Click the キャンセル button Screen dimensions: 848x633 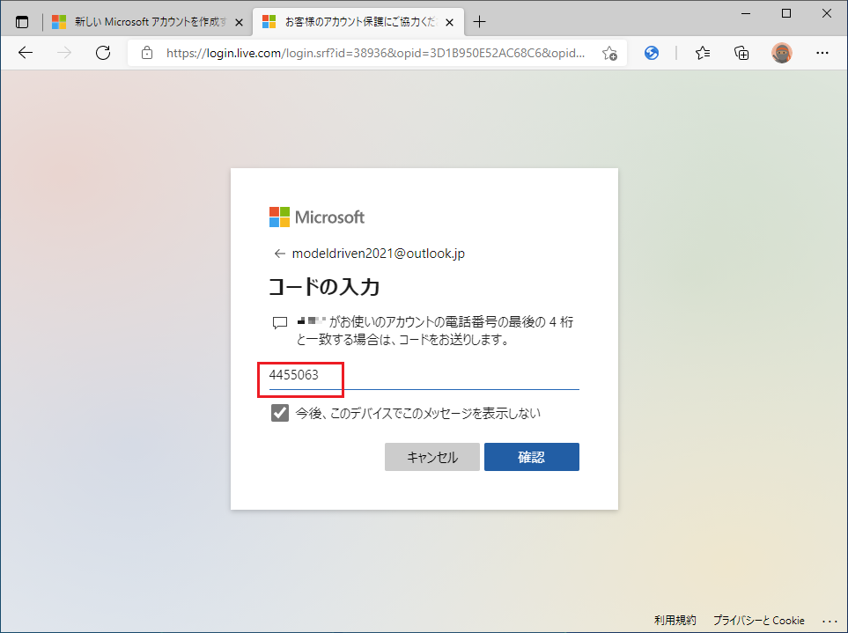(432, 457)
